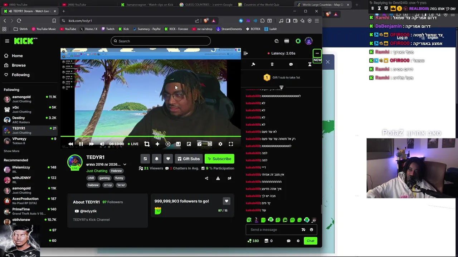Open notification bell for TEDYR1
This screenshot has height=257, width=458.
coord(156,159)
